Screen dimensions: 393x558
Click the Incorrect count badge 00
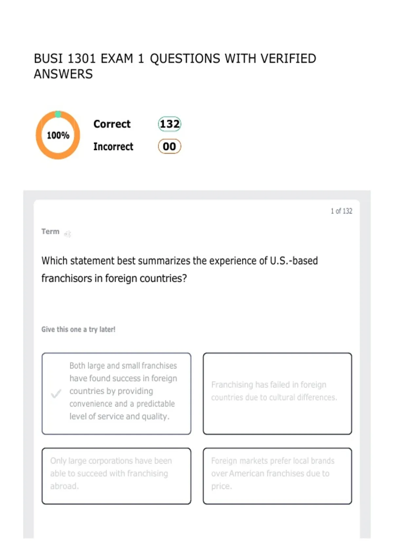[x=170, y=146]
